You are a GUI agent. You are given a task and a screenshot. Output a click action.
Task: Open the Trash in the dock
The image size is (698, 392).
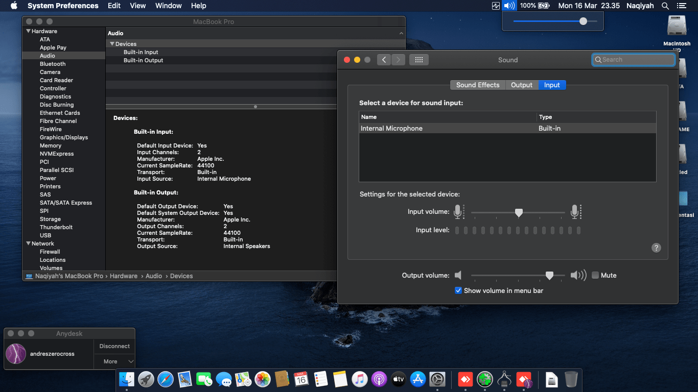click(x=571, y=379)
